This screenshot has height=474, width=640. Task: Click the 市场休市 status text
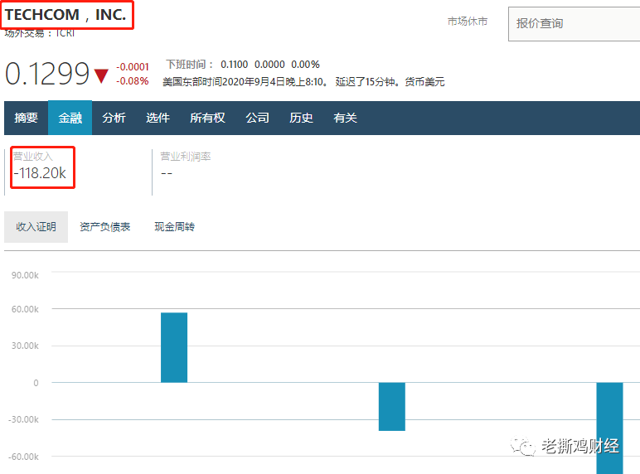pyautogui.click(x=468, y=22)
